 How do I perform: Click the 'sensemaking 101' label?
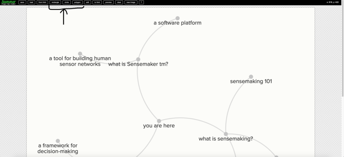pos(251,81)
